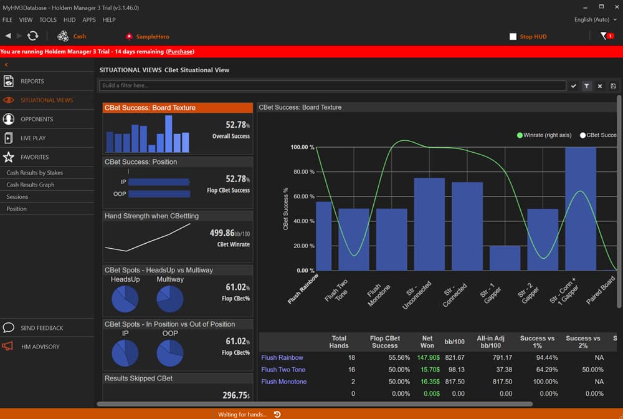
Task: Toggle the Stop HUD checkbox
Action: click(x=513, y=36)
